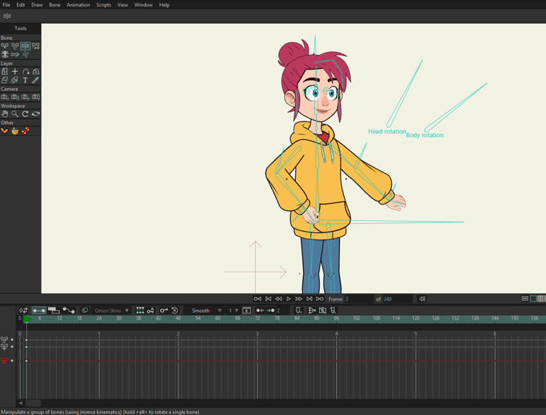Open the Scripts menu
The height and width of the screenshot is (415, 546).
coord(104,5)
